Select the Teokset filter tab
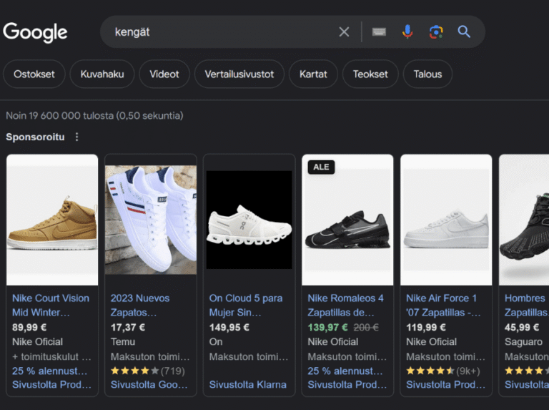The width and height of the screenshot is (549, 410). pos(370,74)
